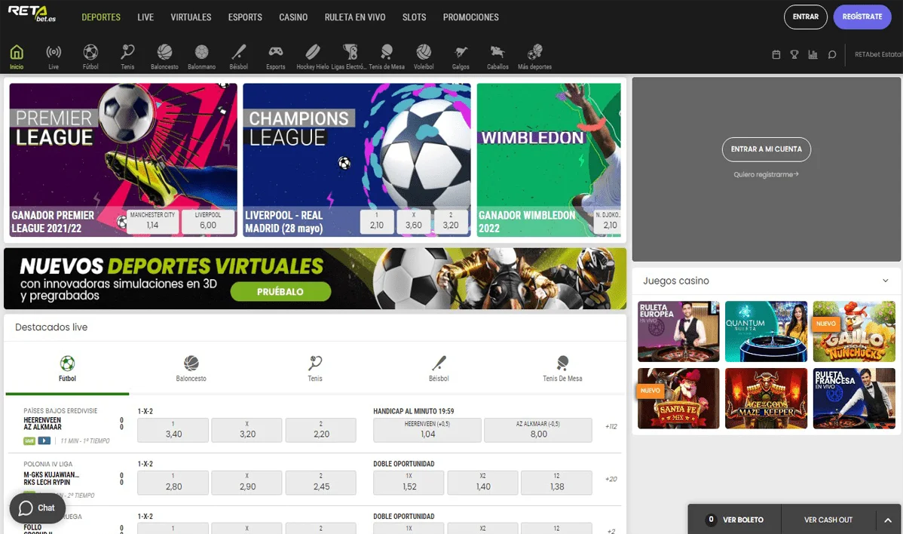The image size is (903, 534).
Task: Open Age of the Gods Maze Keeper thumbnail
Action: click(x=766, y=399)
